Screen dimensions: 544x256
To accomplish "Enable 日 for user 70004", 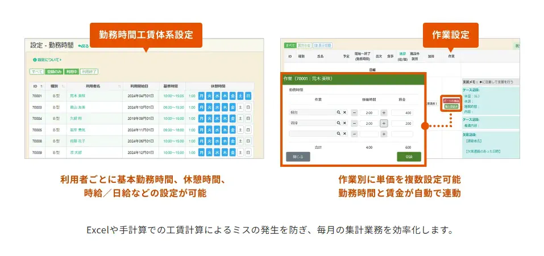I will click(x=248, y=119).
